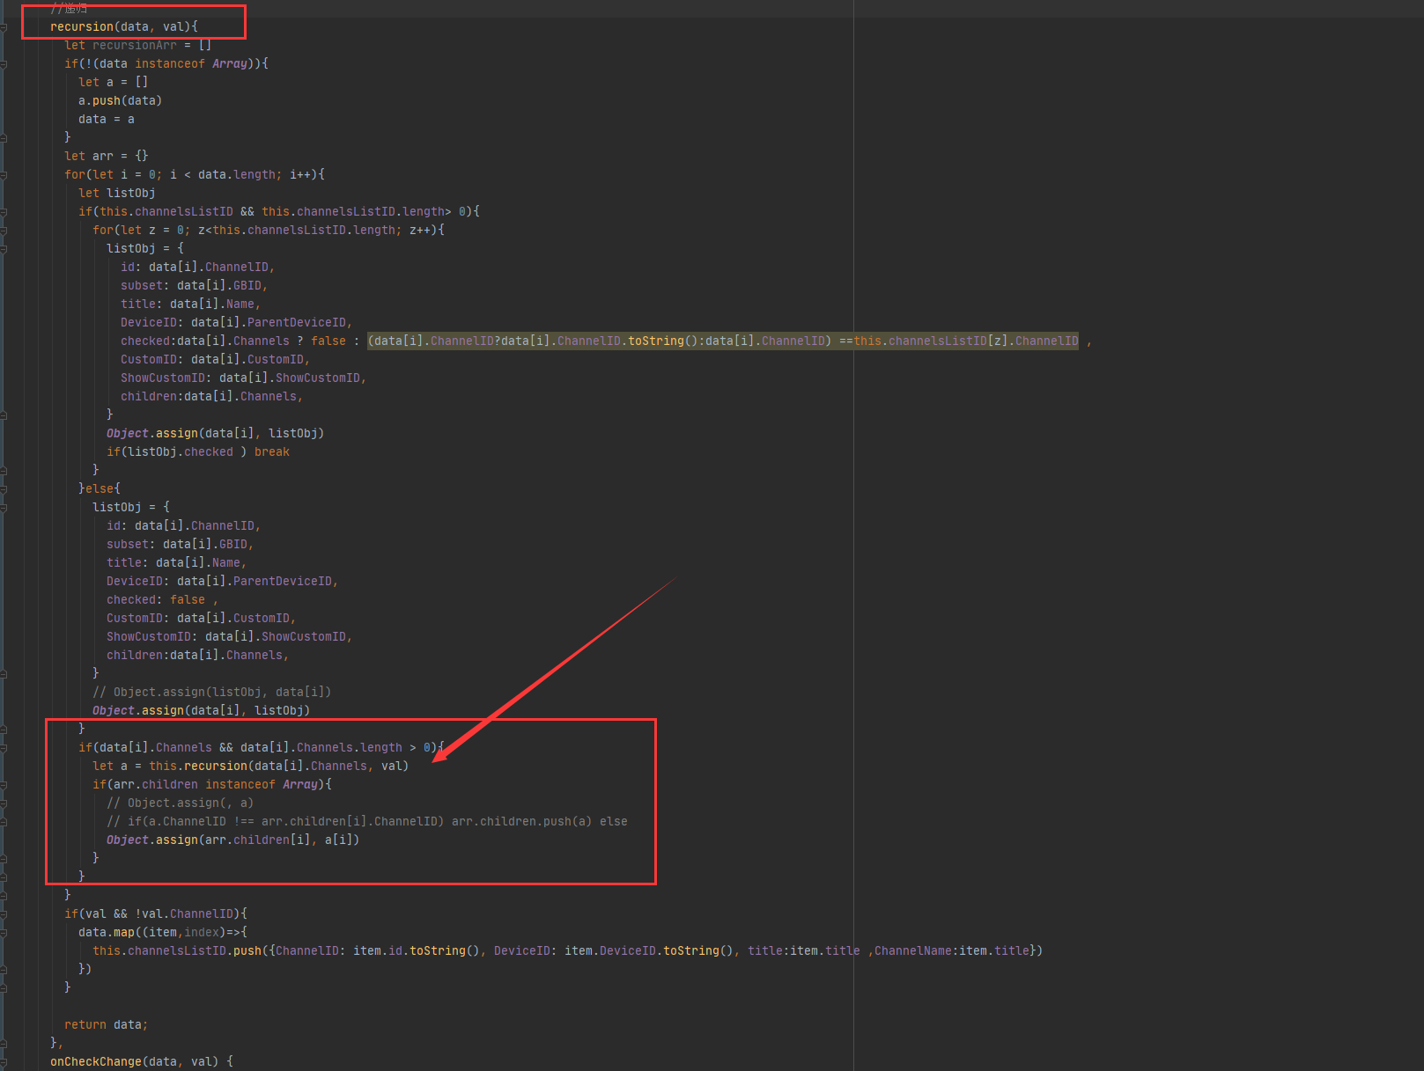Click the line 'data = a'
The width and height of the screenshot is (1424, 1071).
(107, 120)
